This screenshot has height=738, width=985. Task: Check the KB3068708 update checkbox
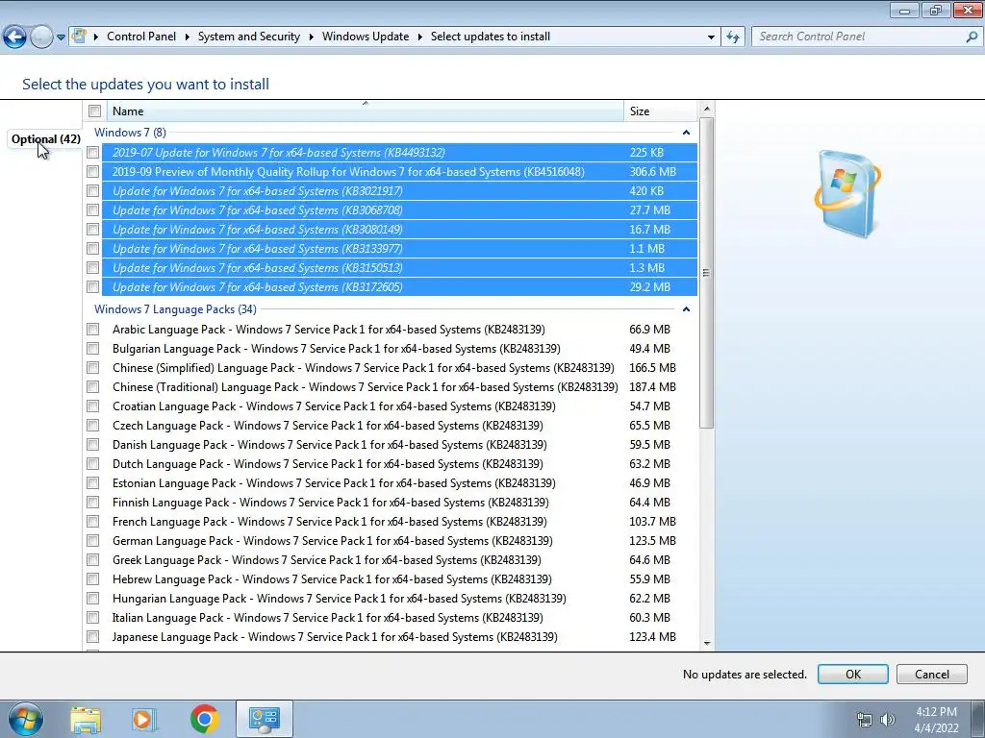(93, 210)
